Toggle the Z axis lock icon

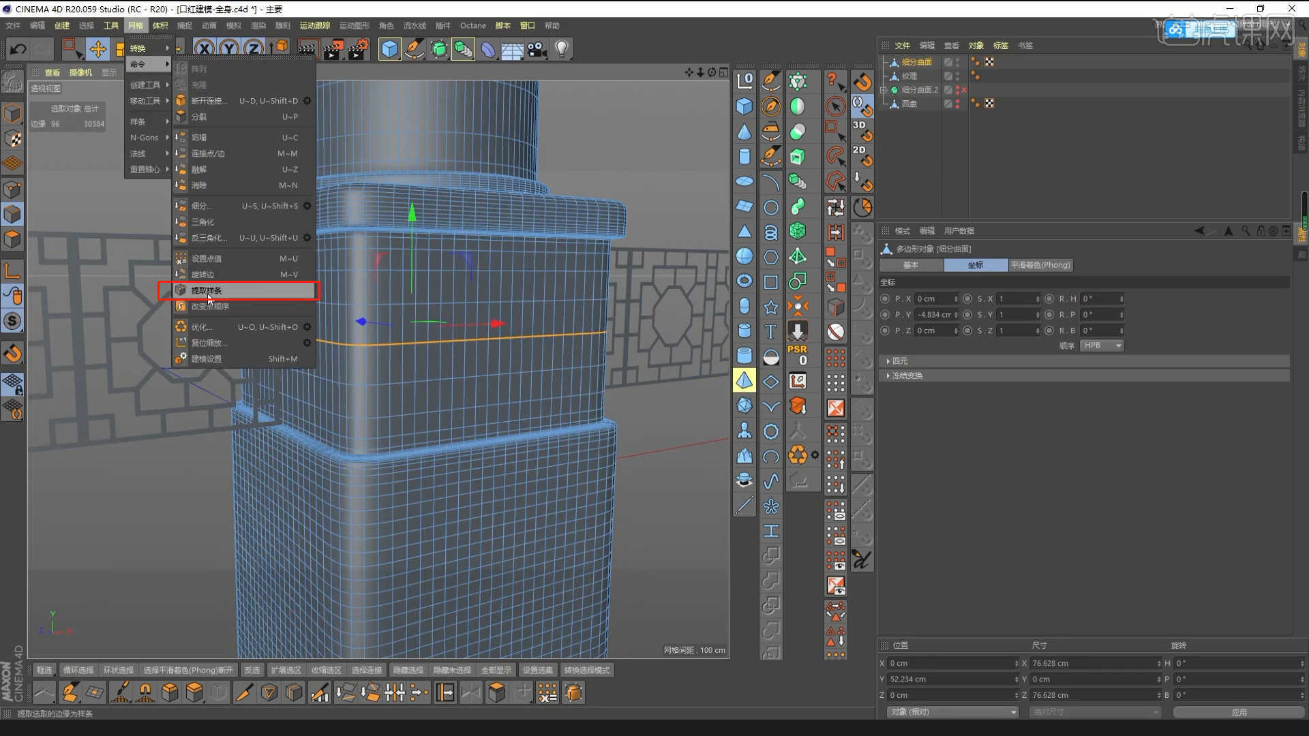(254, 49)
